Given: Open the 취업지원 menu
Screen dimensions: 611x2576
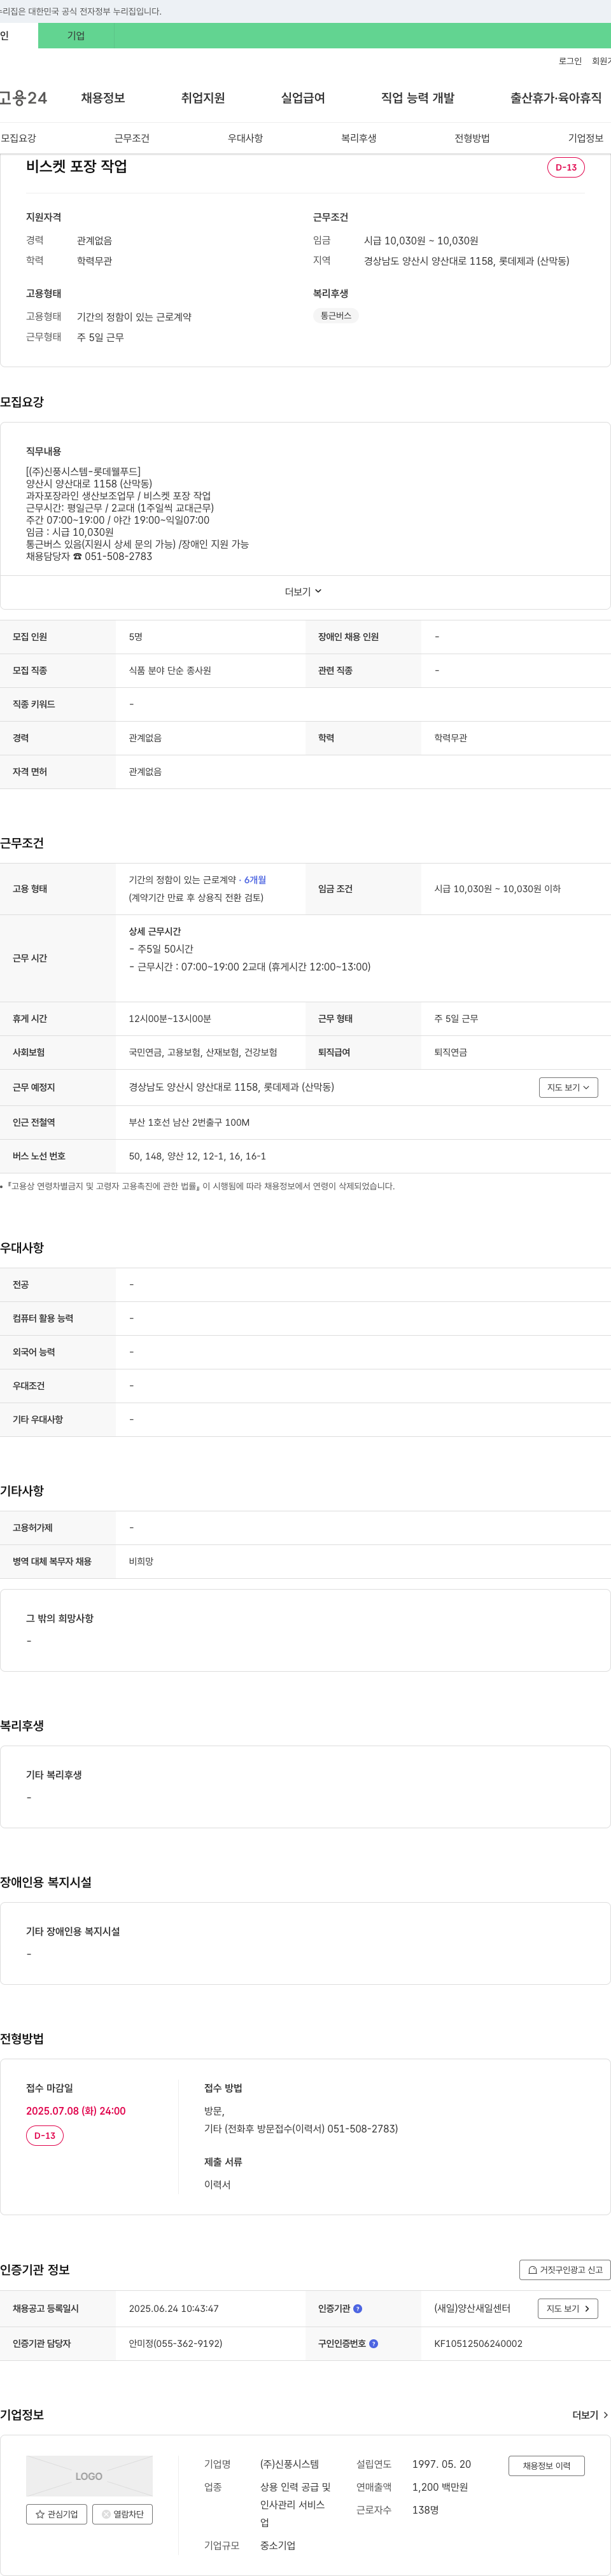Looking at the screenshot, I should click(203, 98).
